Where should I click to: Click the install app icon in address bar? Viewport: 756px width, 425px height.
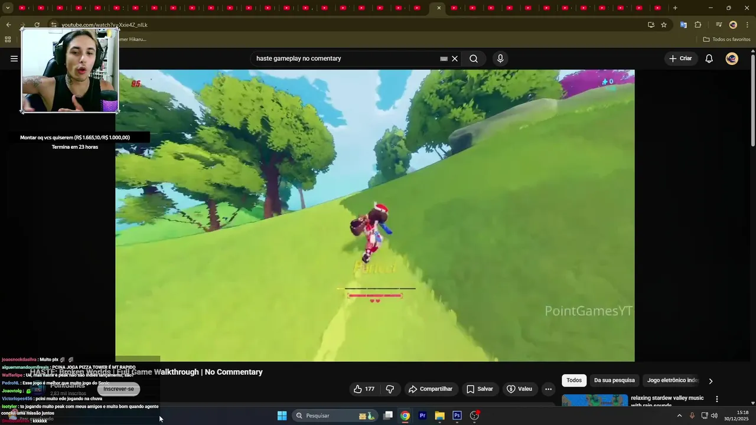[x=651, y=25]
